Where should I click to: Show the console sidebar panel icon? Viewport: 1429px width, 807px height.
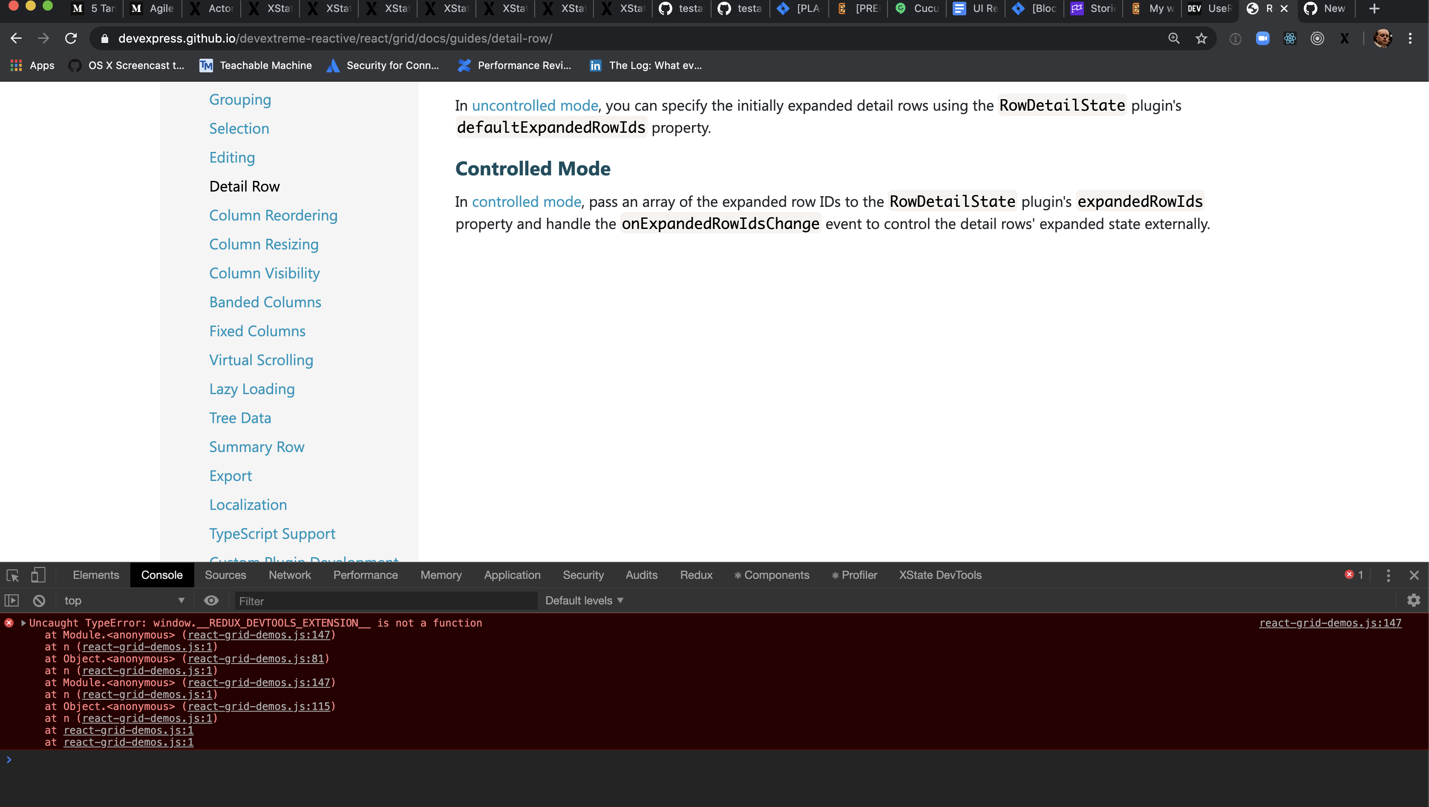pos(12,601)
